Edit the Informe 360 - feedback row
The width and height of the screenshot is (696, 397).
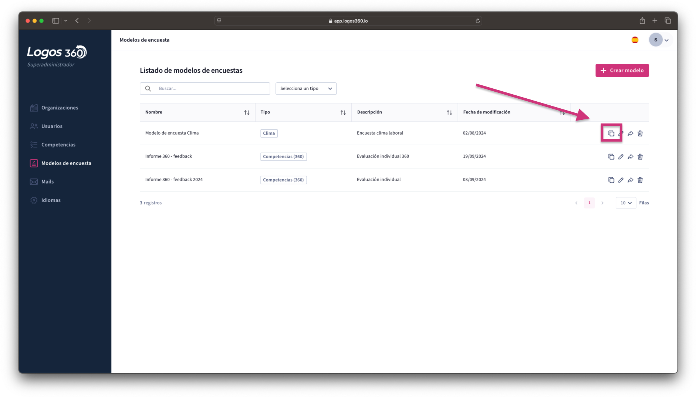pyautogui.click(x=621, y=157)
